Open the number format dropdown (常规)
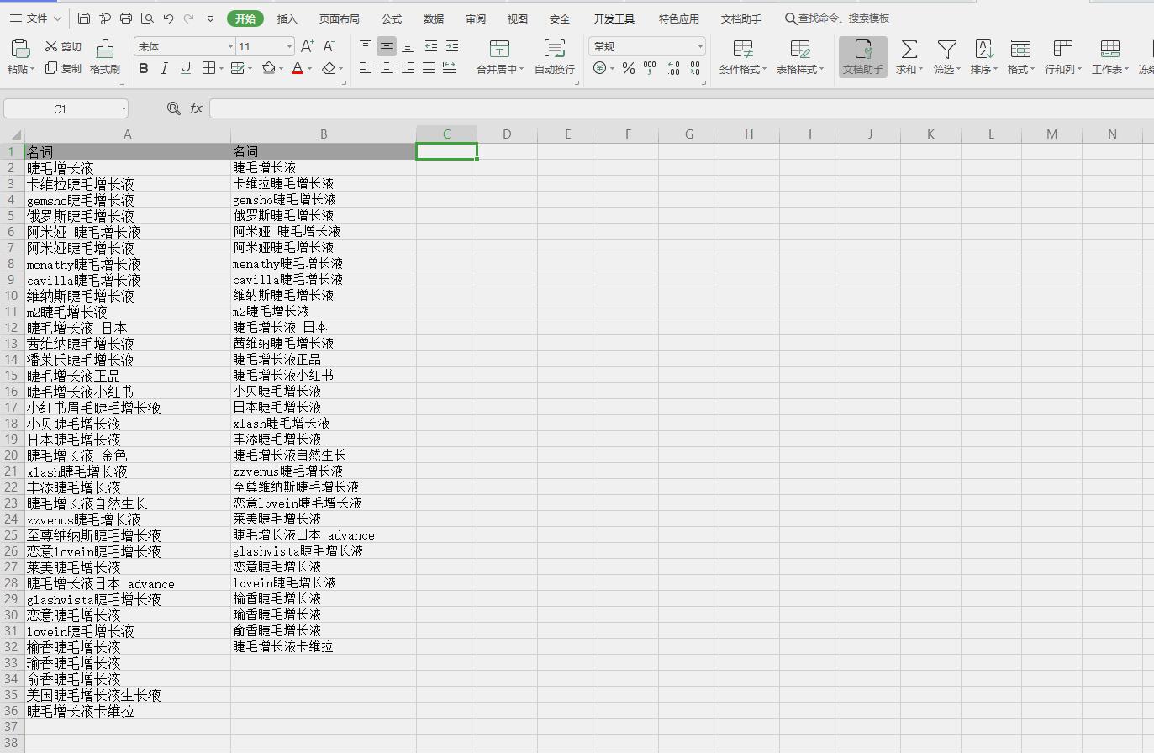1154x753 pixels. pyautogui.click(x=699, y=46)
